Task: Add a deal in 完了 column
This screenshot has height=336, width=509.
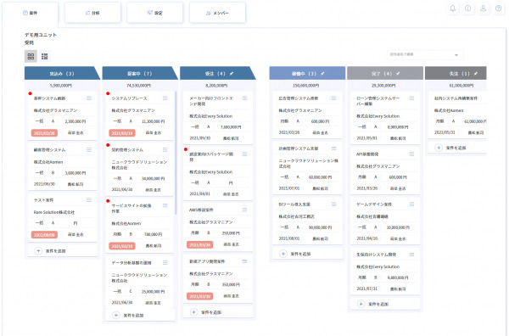Action: (385, 305)
